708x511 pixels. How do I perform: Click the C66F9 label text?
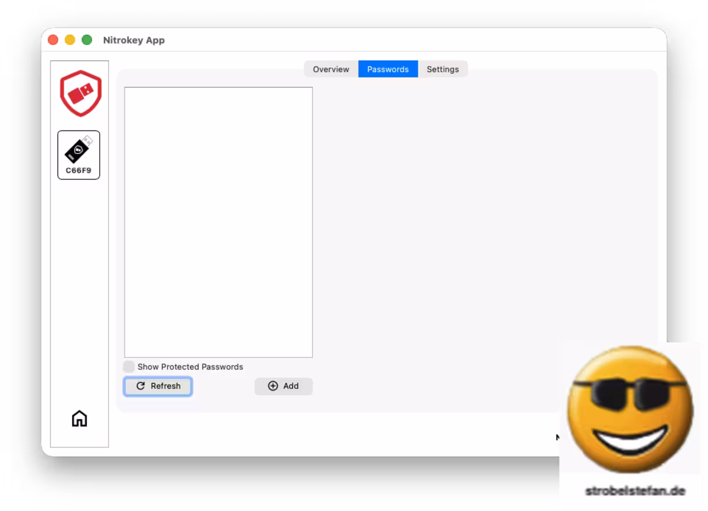pyautogui.click(x=78, y=169)
